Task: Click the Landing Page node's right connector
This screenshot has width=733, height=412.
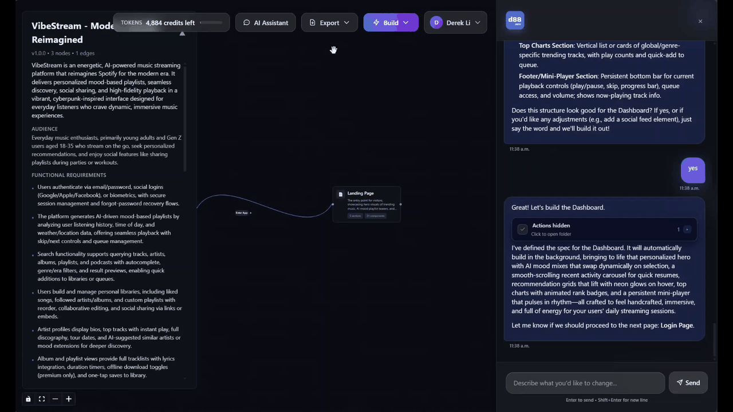Action: [x=400, y=204]
